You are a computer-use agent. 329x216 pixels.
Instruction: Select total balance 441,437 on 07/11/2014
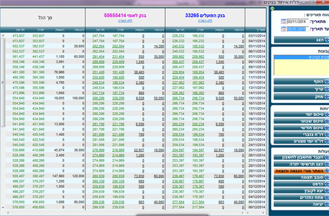pyautogui.click(x=38, y=56)
